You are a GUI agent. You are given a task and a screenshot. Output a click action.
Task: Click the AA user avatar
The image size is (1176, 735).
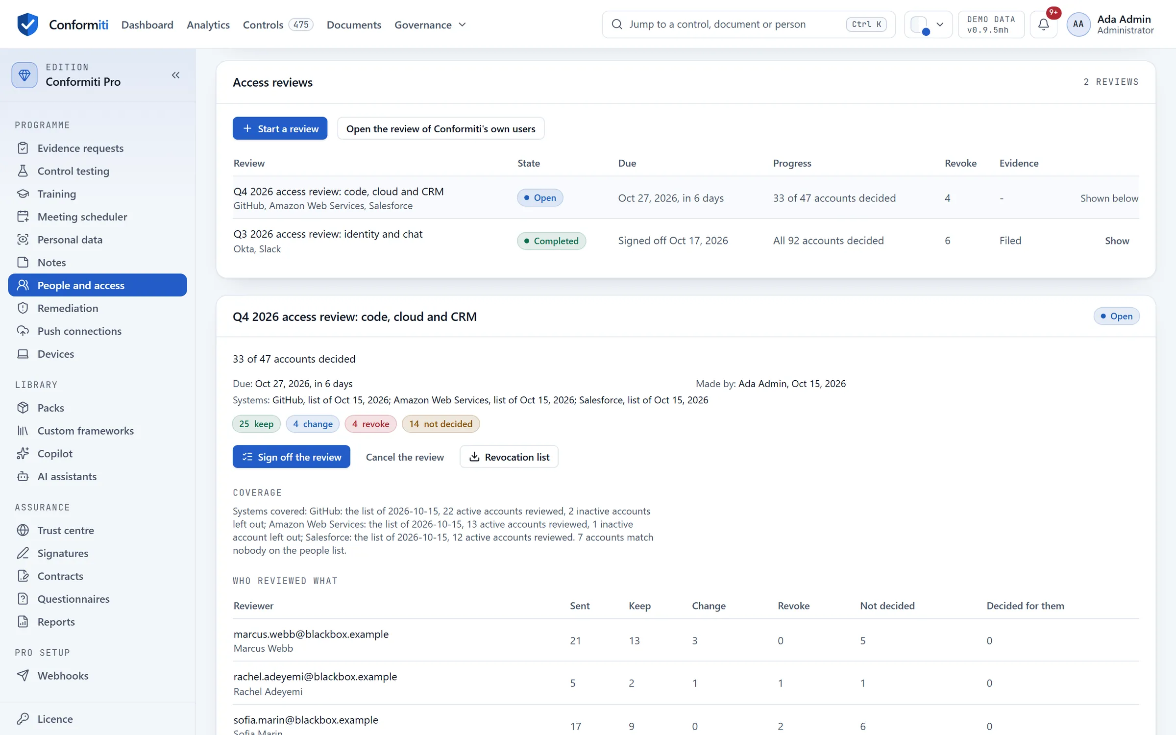point(1078,24)
